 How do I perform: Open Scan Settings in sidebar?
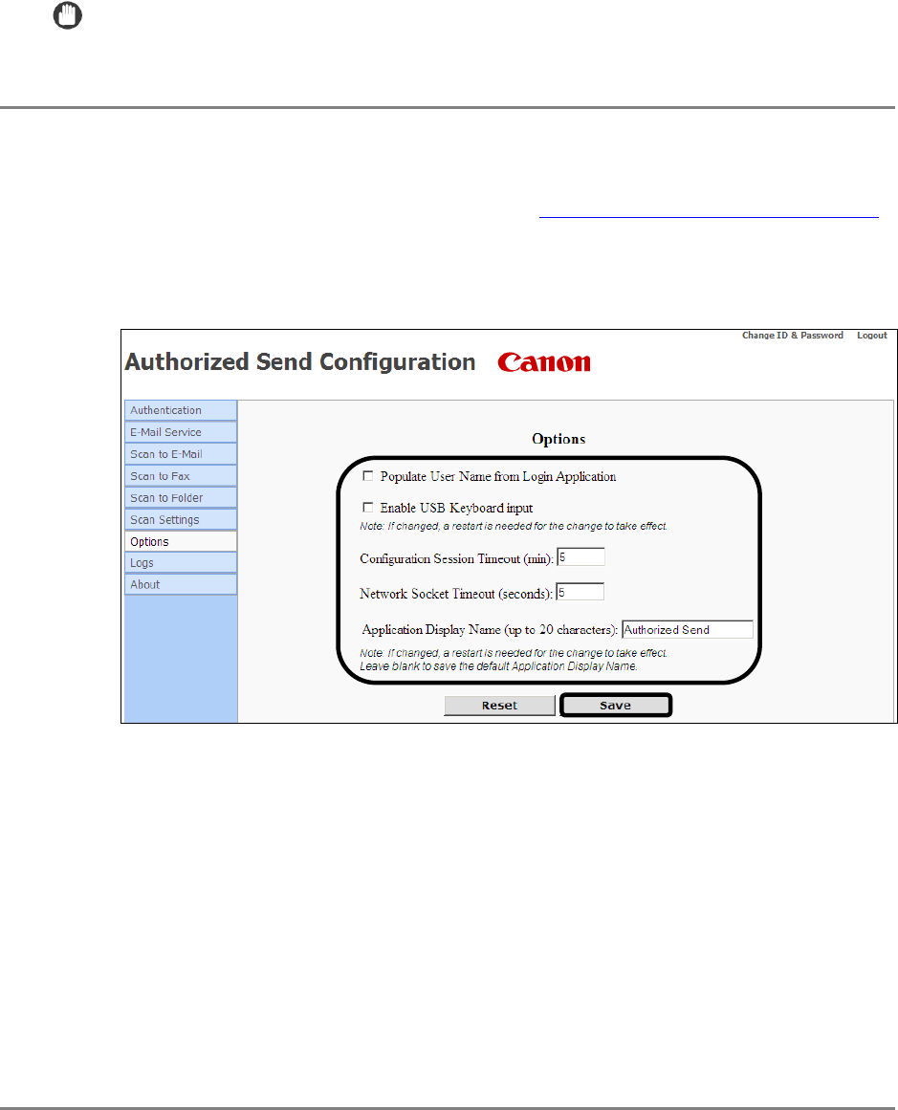tap(181, 519)
